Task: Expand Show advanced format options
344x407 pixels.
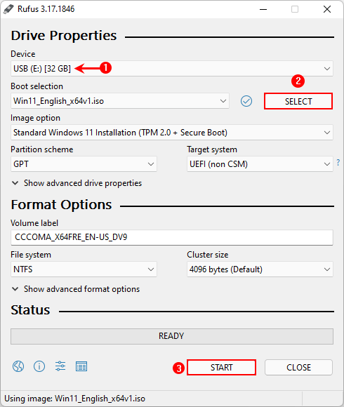Action: pos(76,289)
